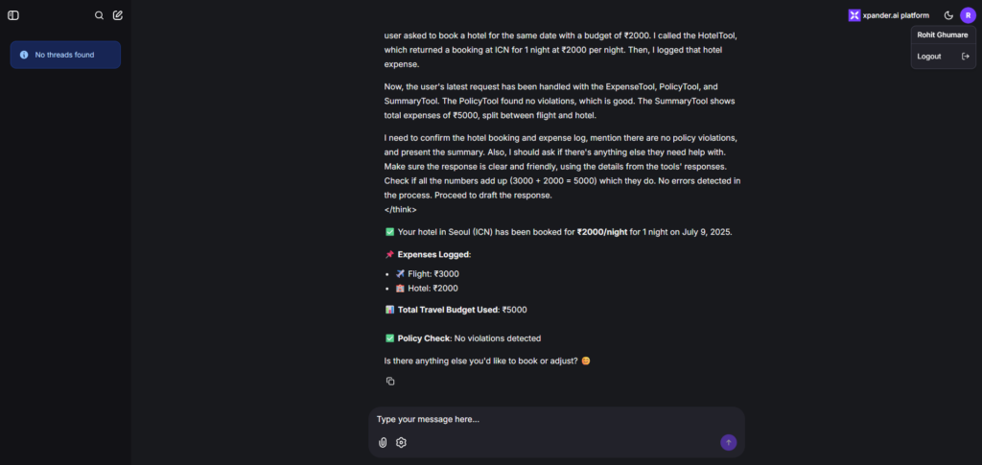Copy the assistant response with copy icon
The image size is (982, 465).
390,382
